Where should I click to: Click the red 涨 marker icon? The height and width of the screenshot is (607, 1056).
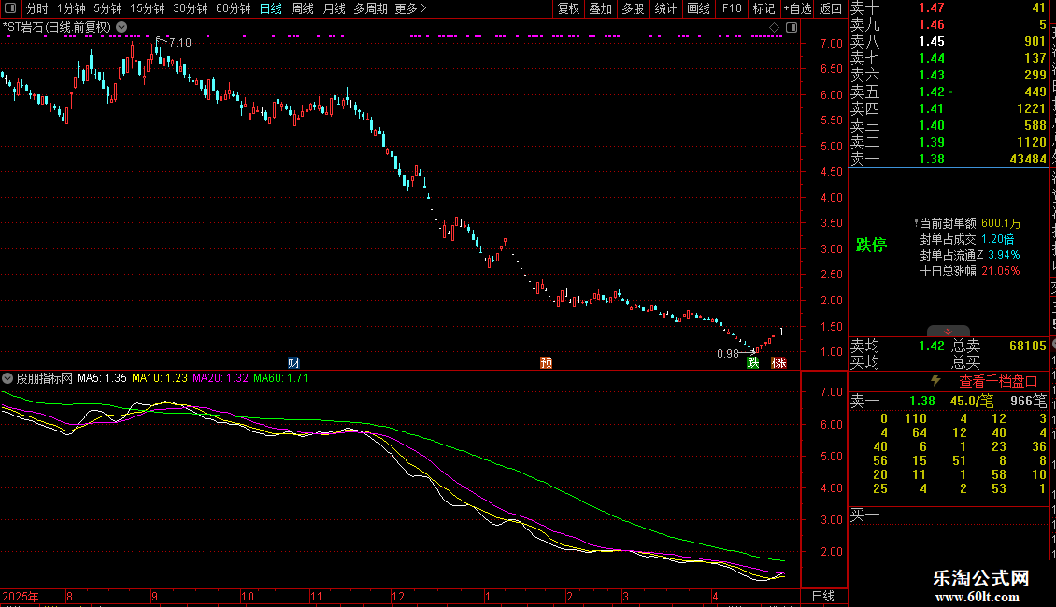pyautogui.click(x=778, y=362)
